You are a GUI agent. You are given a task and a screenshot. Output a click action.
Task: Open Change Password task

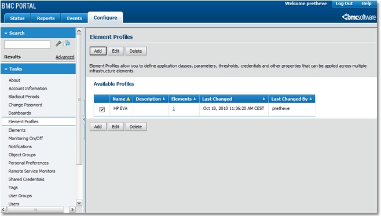25,105
